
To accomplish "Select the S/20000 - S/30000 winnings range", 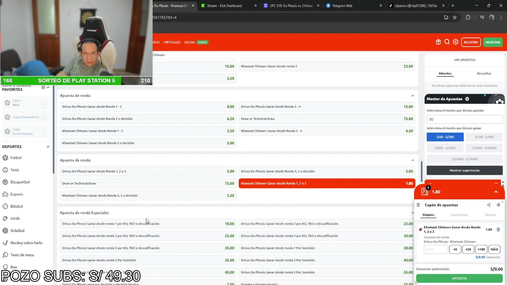I will [x=465, y=159].
